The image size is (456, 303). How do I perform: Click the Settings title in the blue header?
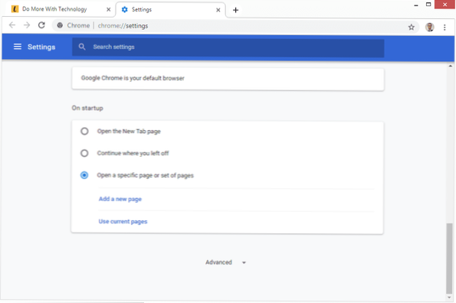41,47
